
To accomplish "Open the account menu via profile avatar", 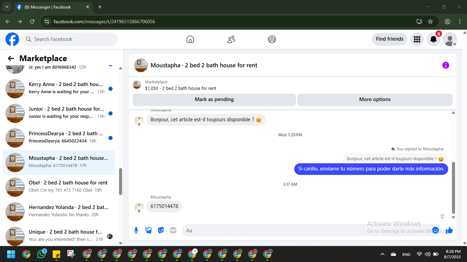I will [450, 39].
